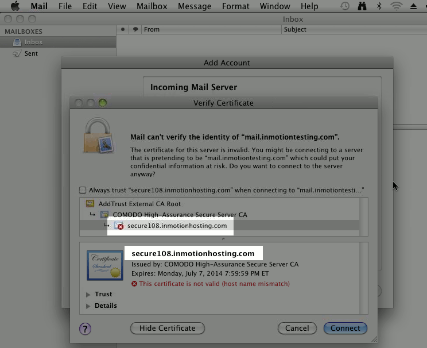Expand the Trust section
This screenshot has height=348, width=427.
tap(88, 295)
